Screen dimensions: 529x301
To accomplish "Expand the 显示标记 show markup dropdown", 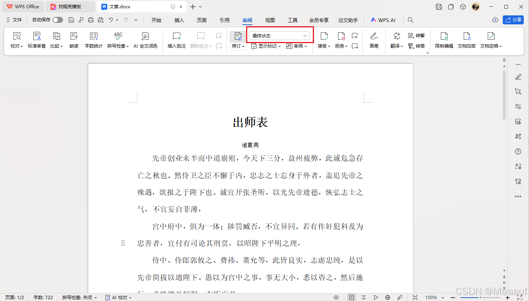I will (x=266, y=46).
